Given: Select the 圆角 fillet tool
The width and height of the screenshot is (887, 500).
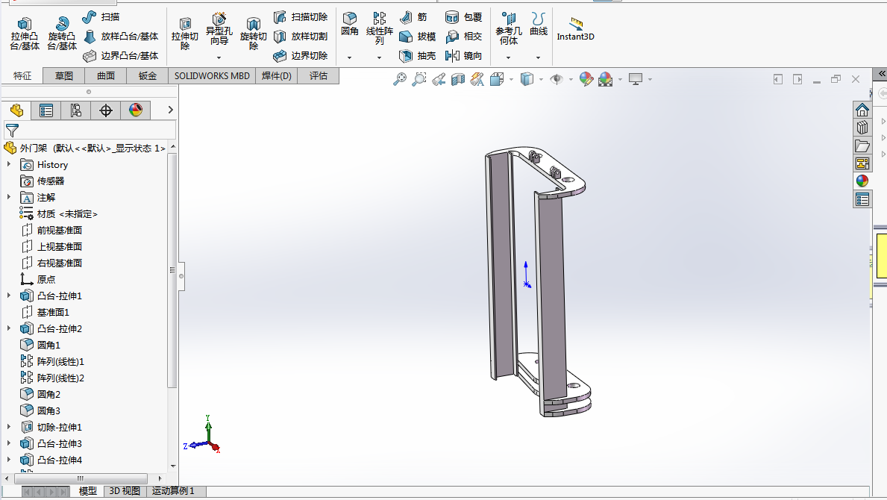Looking at the screenshot, I should (x=350, y=25).
